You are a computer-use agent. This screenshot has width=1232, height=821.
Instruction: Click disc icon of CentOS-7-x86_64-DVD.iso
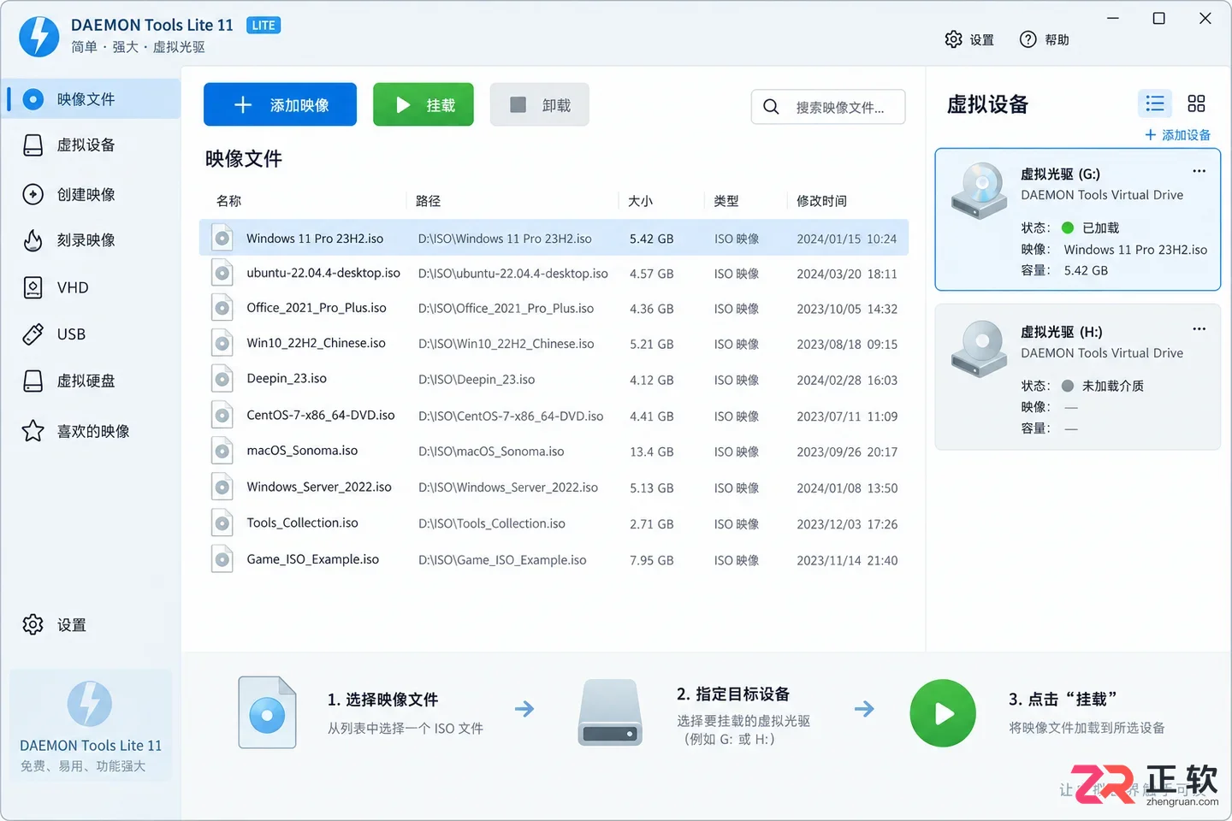(x=222, y=416)
